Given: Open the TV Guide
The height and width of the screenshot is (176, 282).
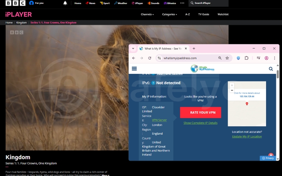Looking at the screenshot, I should tap(204, 14).
